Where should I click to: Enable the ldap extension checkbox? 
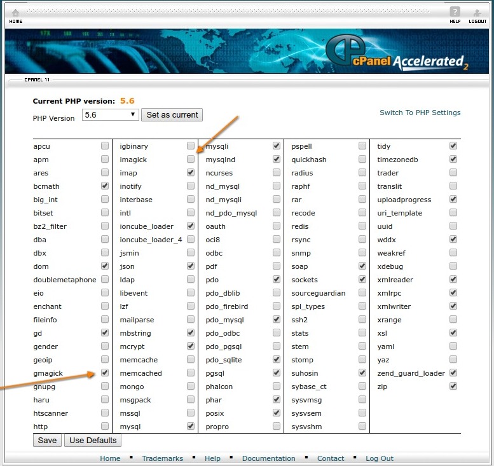click(x=191, y=279)
